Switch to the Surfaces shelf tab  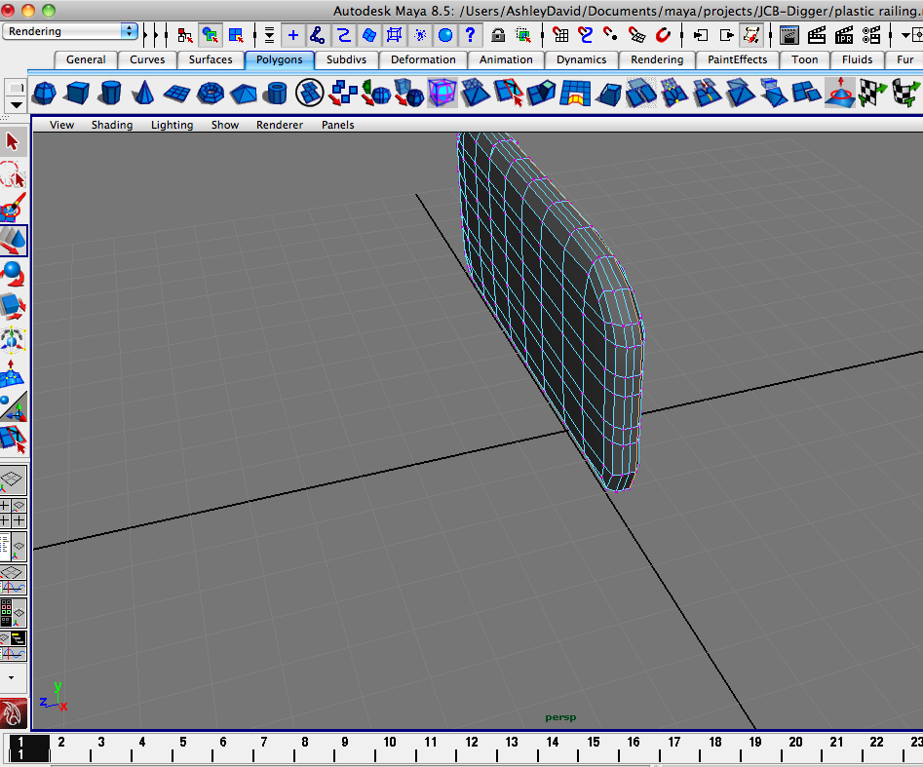(x=211, y=59)
